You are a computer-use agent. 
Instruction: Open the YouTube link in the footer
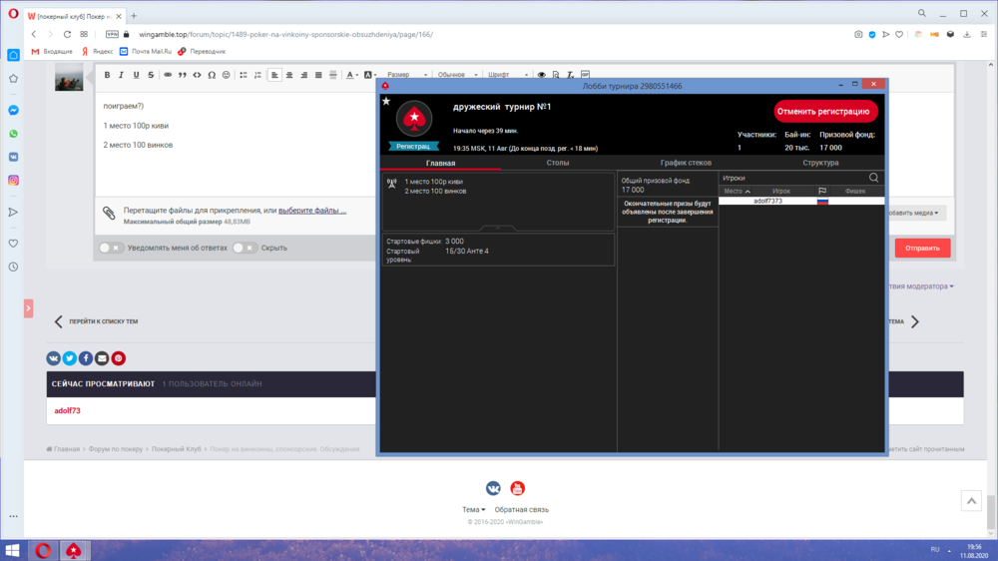coord(517,488)
